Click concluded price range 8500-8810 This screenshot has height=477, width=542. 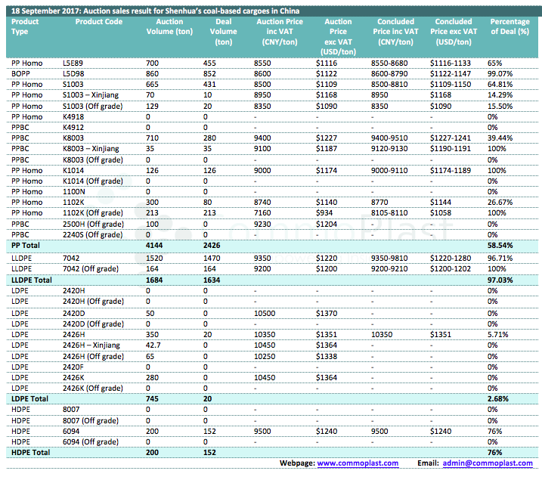(389, 85)
